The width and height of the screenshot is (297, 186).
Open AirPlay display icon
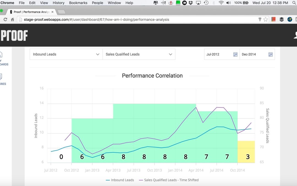point(198,3)
